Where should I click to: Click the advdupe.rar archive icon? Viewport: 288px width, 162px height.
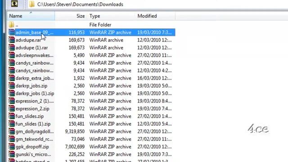click(x=12, y=40)
